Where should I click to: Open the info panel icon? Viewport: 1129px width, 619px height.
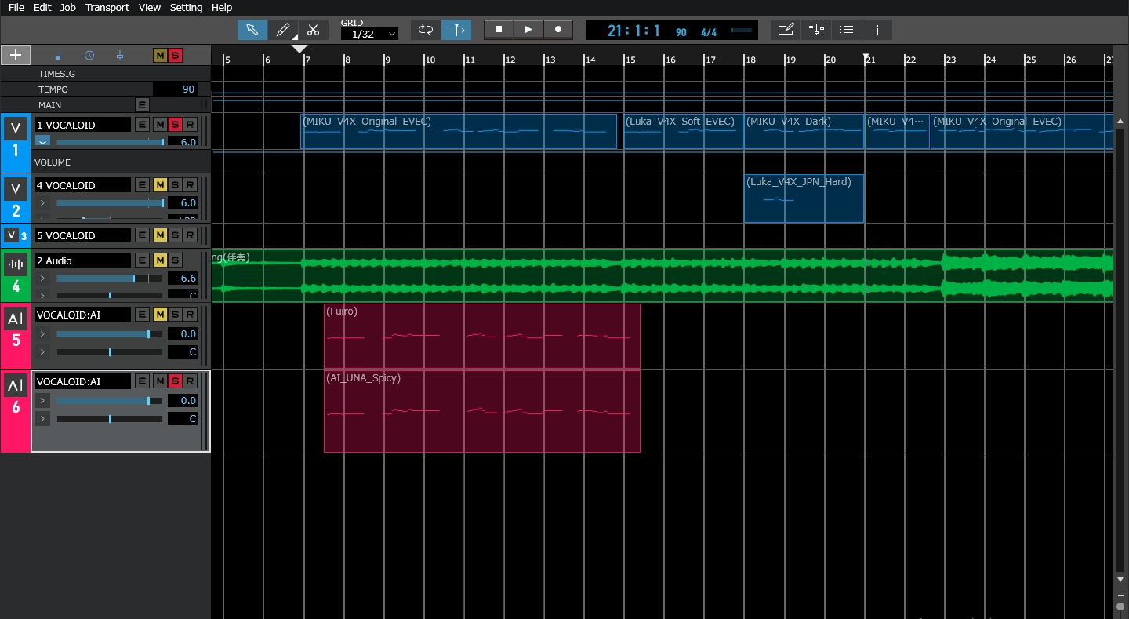(877, 30)
